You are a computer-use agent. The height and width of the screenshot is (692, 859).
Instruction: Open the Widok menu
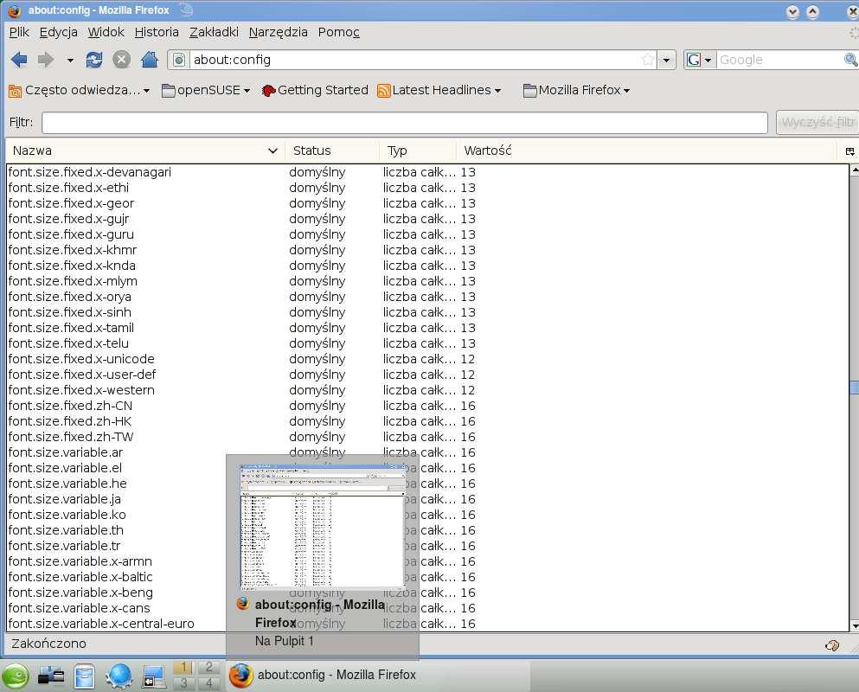106,32
